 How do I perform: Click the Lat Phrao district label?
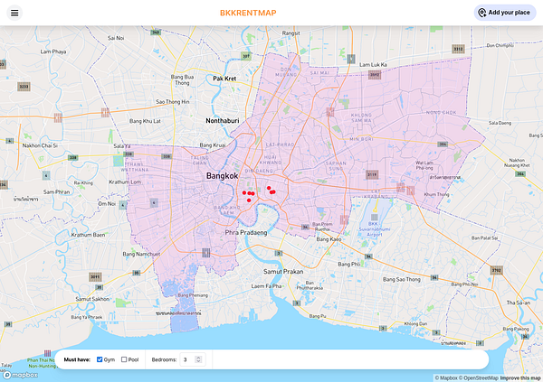pyautogui.click(x=280, y=144)
